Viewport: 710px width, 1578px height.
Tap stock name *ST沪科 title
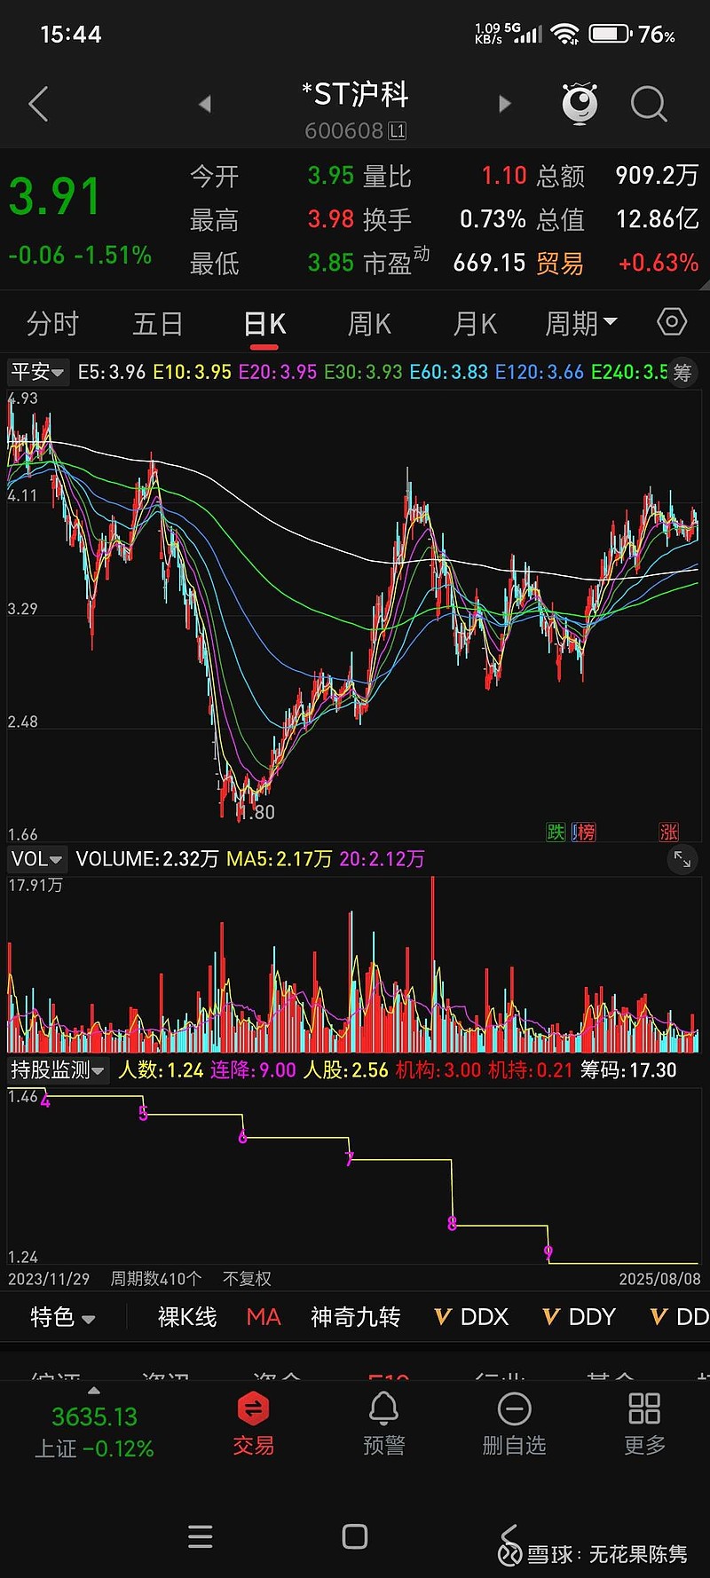(x=355, y=94)
